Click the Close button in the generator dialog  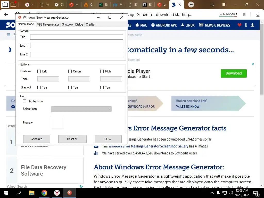click(x=108, y=139)
